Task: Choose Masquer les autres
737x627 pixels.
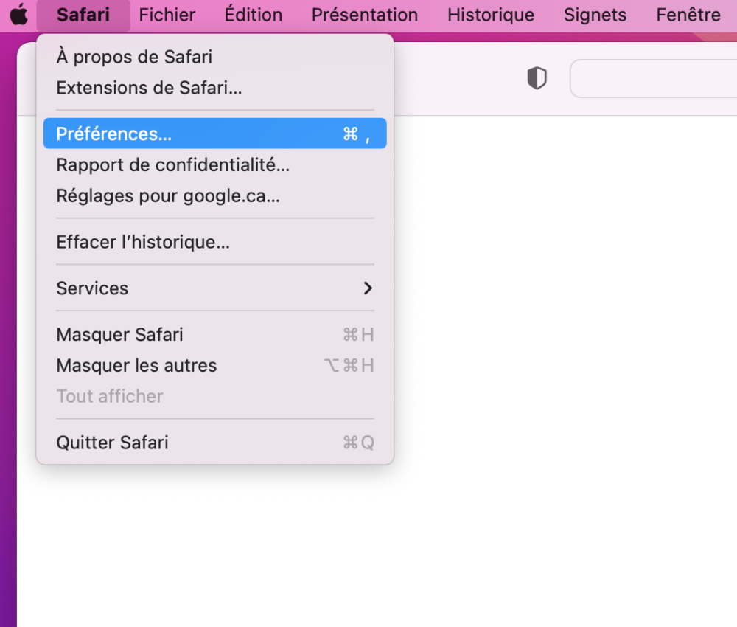Action: (214, 365)
